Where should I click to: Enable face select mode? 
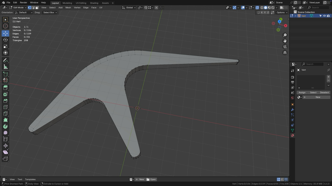37,8
